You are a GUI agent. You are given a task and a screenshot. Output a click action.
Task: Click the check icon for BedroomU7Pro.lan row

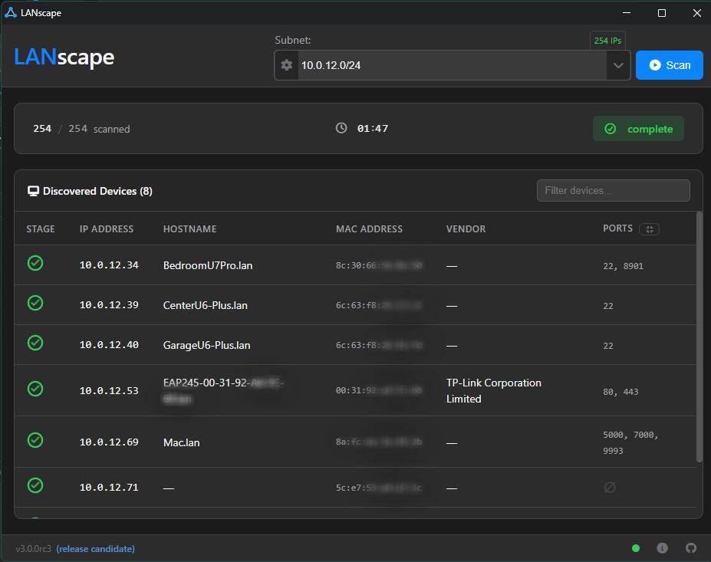(35, 263)
